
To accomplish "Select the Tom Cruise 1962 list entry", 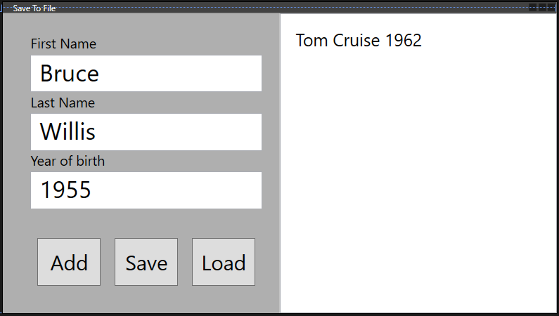I will click(359, 40).
